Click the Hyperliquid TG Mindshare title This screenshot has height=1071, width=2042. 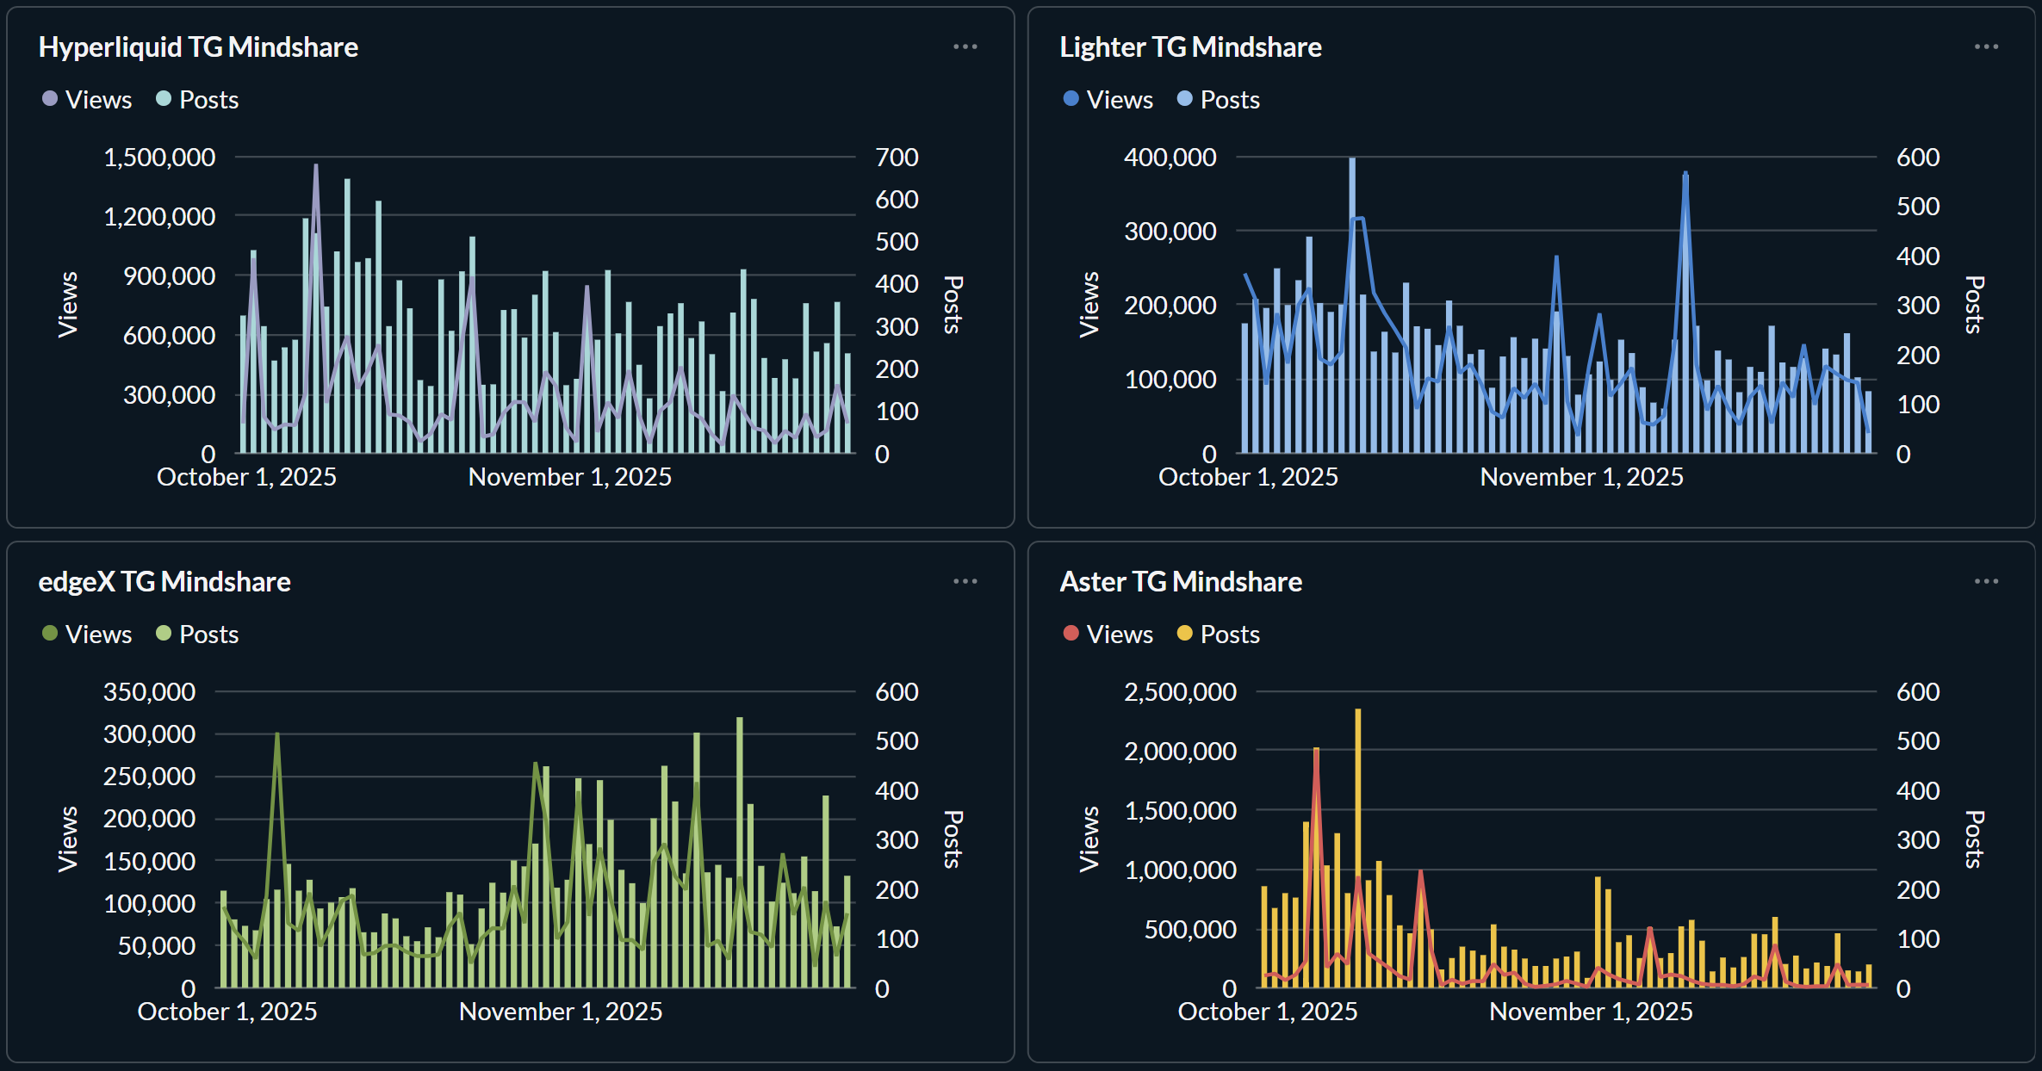pos(198,46)
